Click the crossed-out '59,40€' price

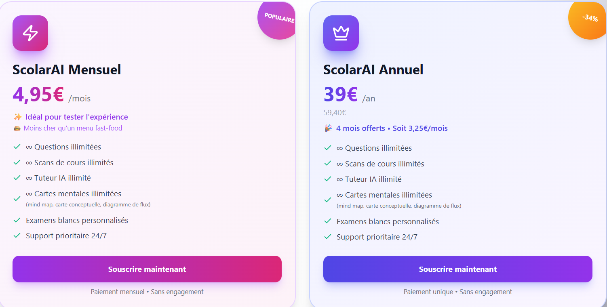334,112
